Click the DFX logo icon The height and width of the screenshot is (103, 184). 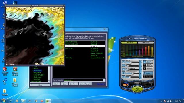126,84
